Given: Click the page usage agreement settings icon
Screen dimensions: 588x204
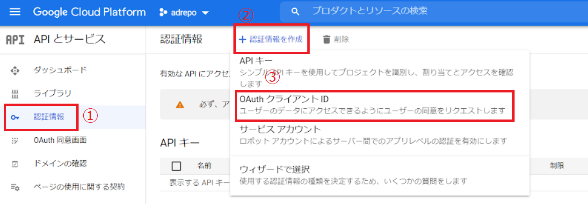Looking at the screenshot, I should [x=15, y=187].
